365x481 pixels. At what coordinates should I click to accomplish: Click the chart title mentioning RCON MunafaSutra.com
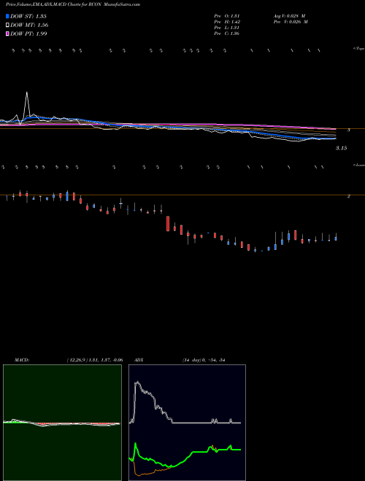(73, 4)
